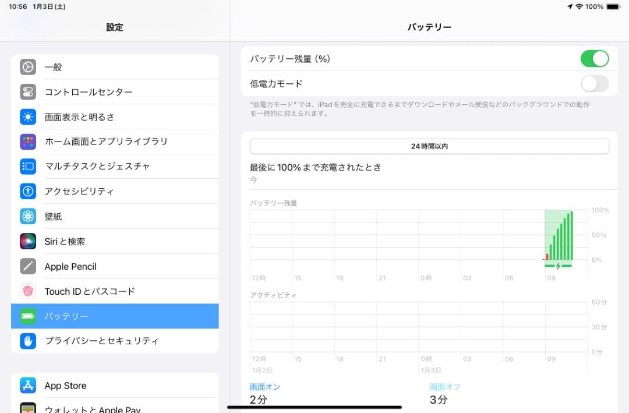Open Control Center (コントロールセンター) settings icon

pos(28,92)
